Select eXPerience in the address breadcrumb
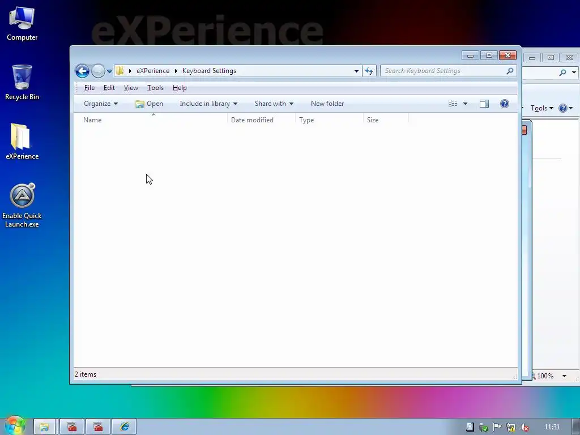The image size is (580, 435). click(153, 71)
